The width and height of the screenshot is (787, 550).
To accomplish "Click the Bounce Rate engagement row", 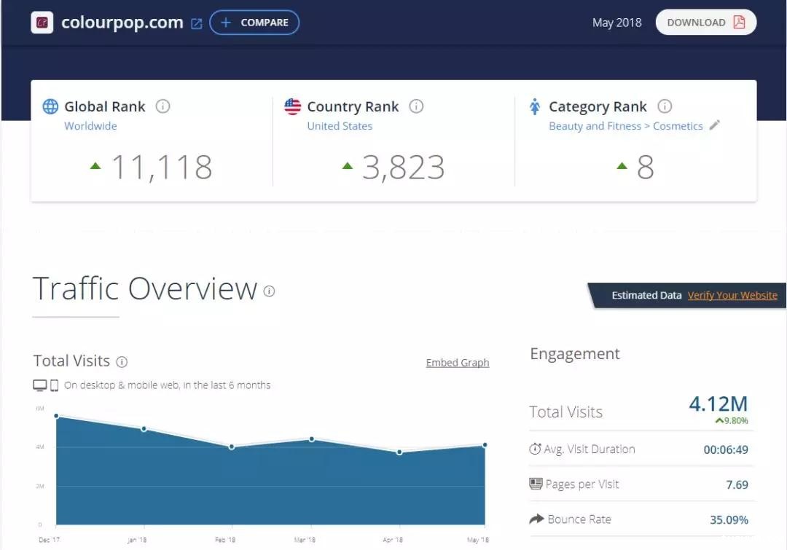I will (641, 519).
